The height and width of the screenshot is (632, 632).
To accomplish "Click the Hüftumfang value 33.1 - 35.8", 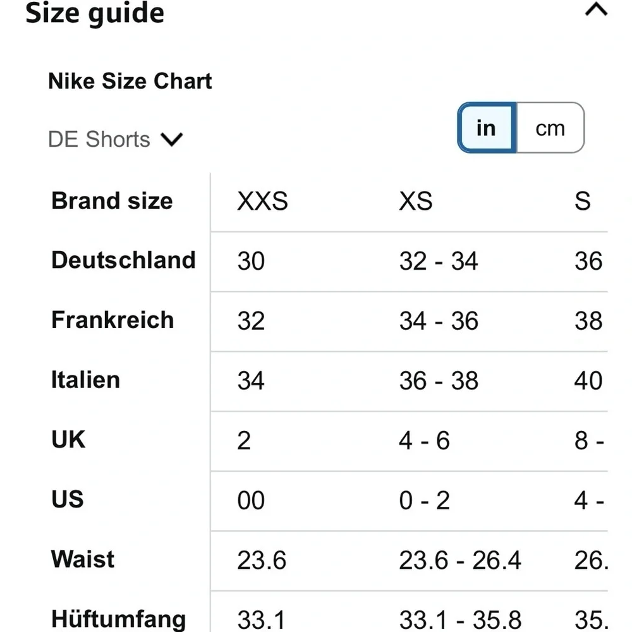I will (460, 620).
